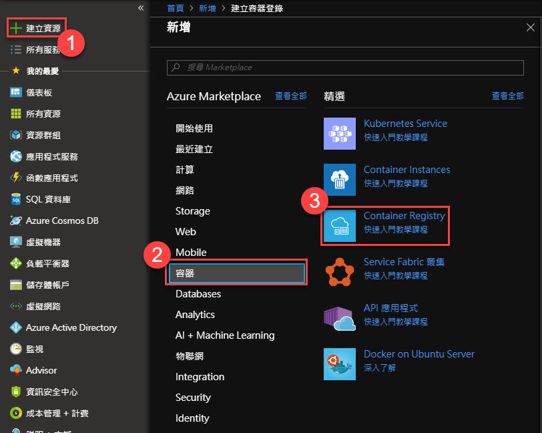This screenshot has height=433, width=542.
Task: Open View All (查看全部) beside Featured (精選)
Action: pos(508,96)
